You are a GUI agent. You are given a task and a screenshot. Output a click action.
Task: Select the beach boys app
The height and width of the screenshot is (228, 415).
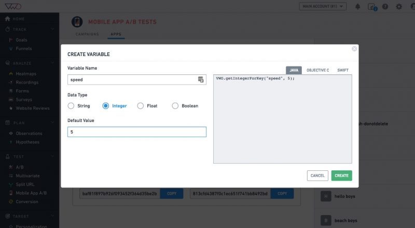345,221
